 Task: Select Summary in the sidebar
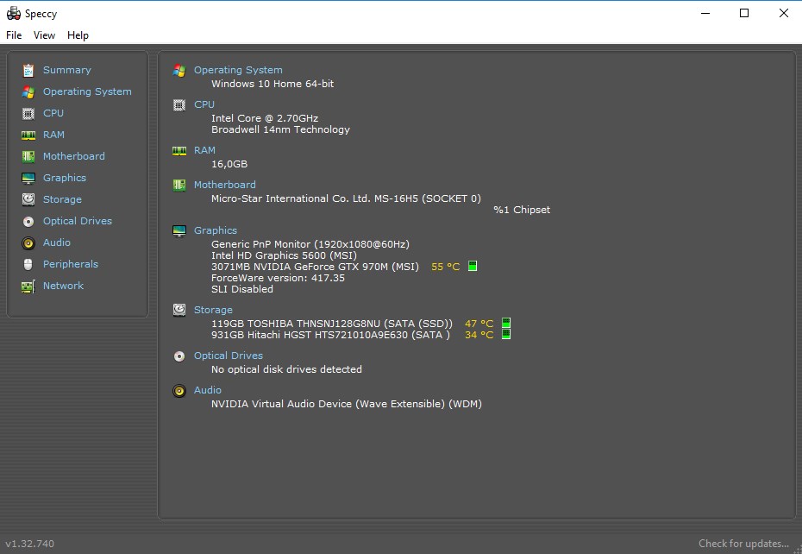point(67,70)
